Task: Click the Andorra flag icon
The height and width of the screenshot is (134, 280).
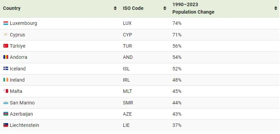Action: click(x=6, y=57)
